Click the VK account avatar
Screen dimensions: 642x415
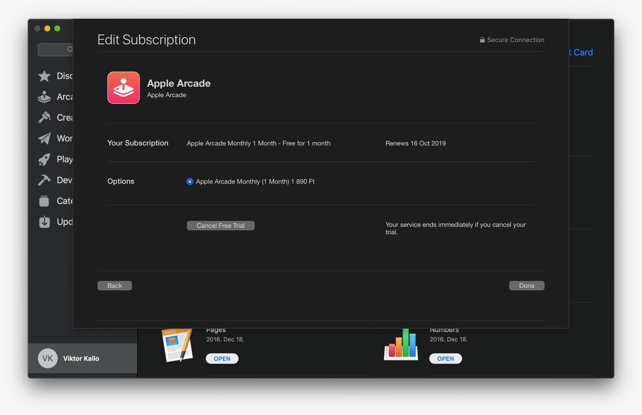tap(48, 358)
